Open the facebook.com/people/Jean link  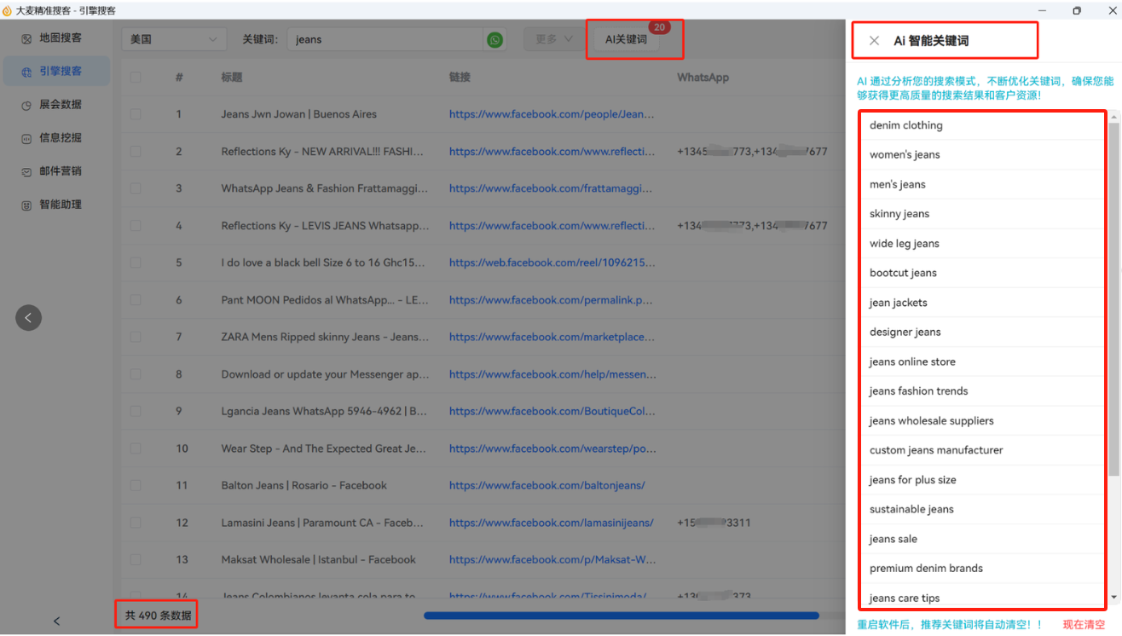click(x=552, y=114)
